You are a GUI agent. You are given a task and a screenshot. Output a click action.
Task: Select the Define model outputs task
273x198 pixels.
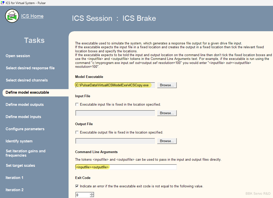25,105
